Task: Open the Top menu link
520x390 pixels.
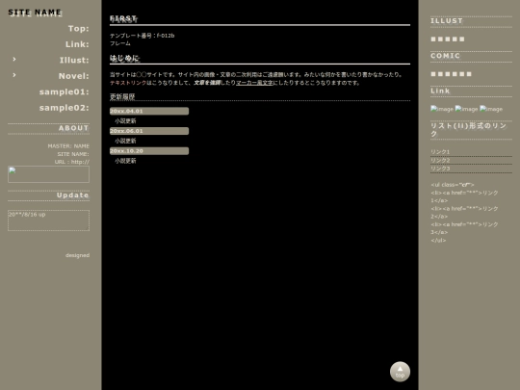Action: [x=79, y=29]
